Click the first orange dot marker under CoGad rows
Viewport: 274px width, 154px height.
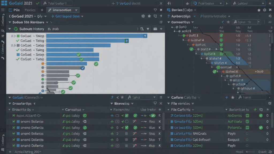(43, 64)
